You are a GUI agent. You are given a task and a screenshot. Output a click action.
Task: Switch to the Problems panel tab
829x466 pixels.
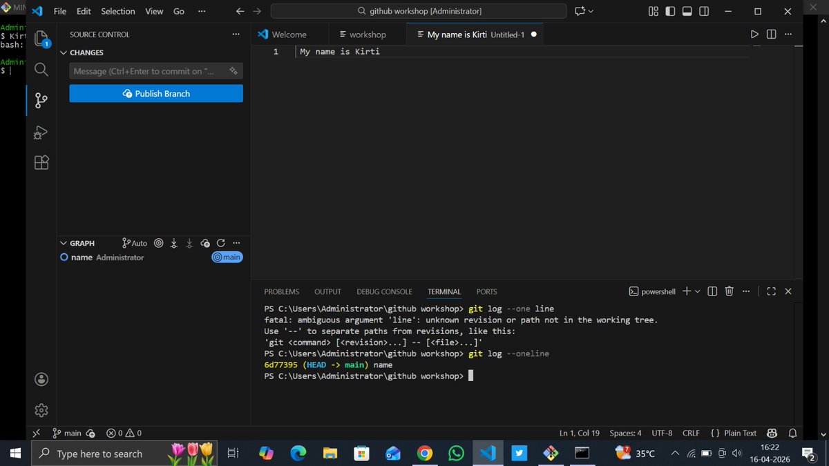281,291
